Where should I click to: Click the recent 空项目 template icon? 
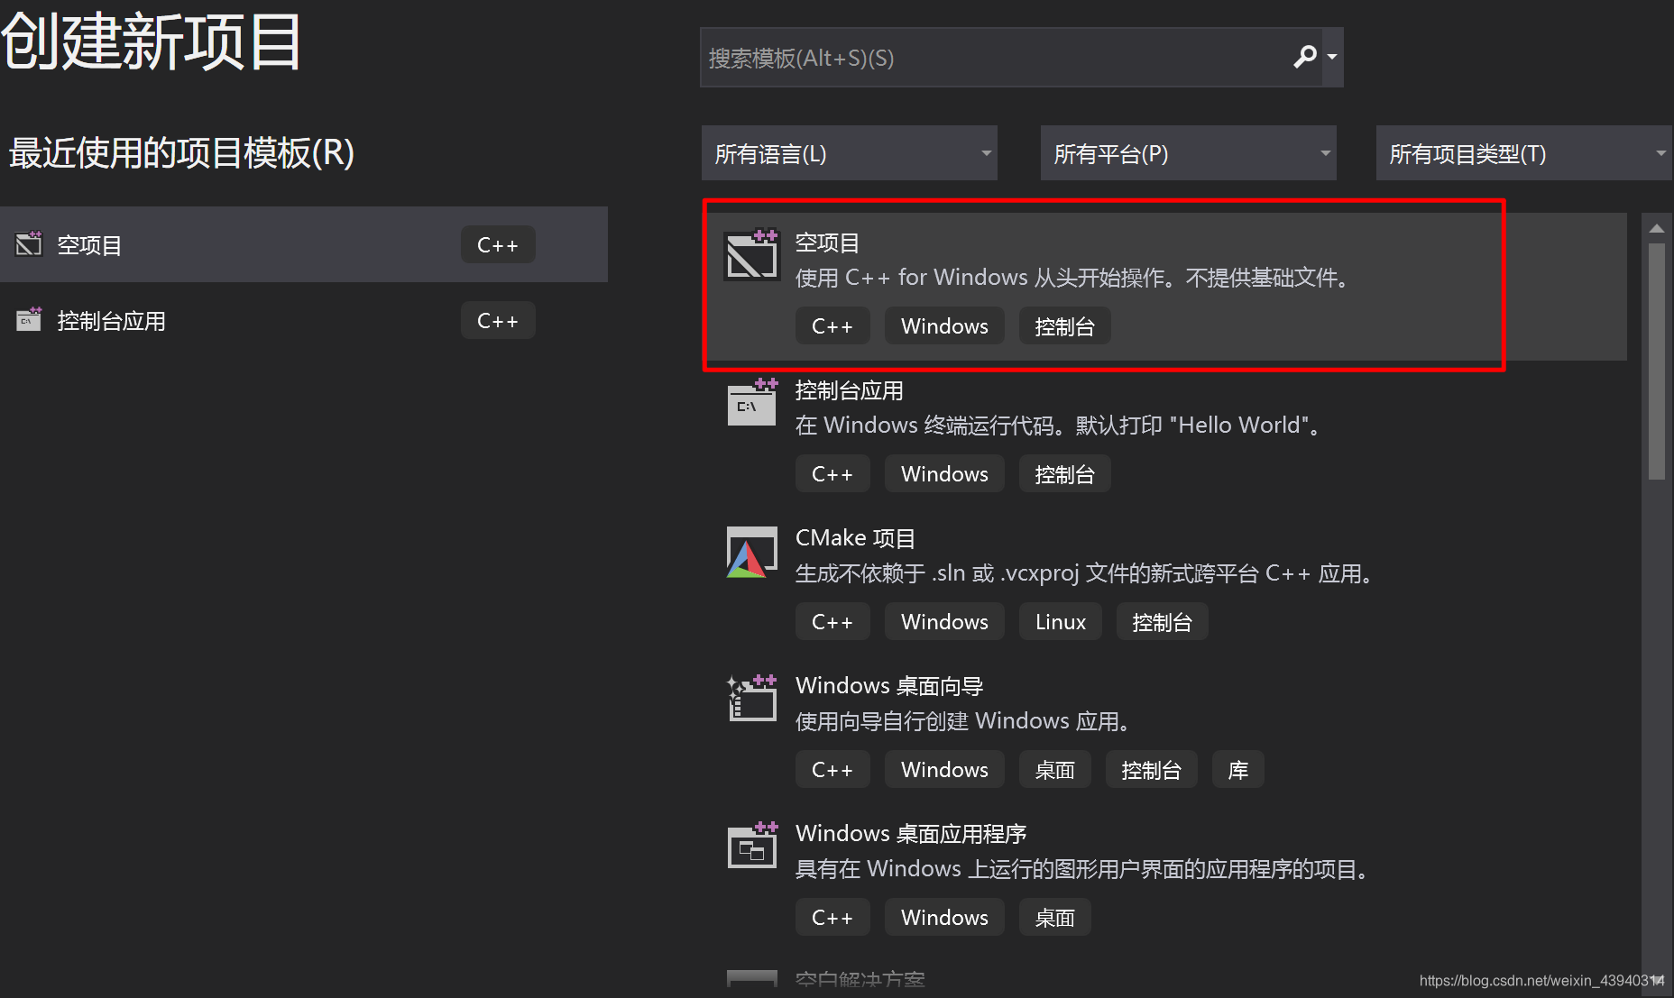(x=29, y=243)
